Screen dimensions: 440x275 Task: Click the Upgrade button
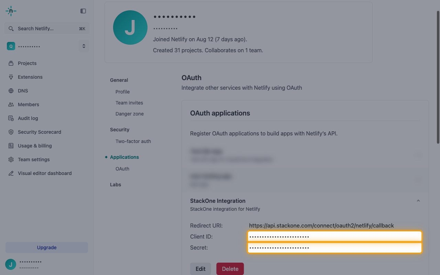point(47,247)
